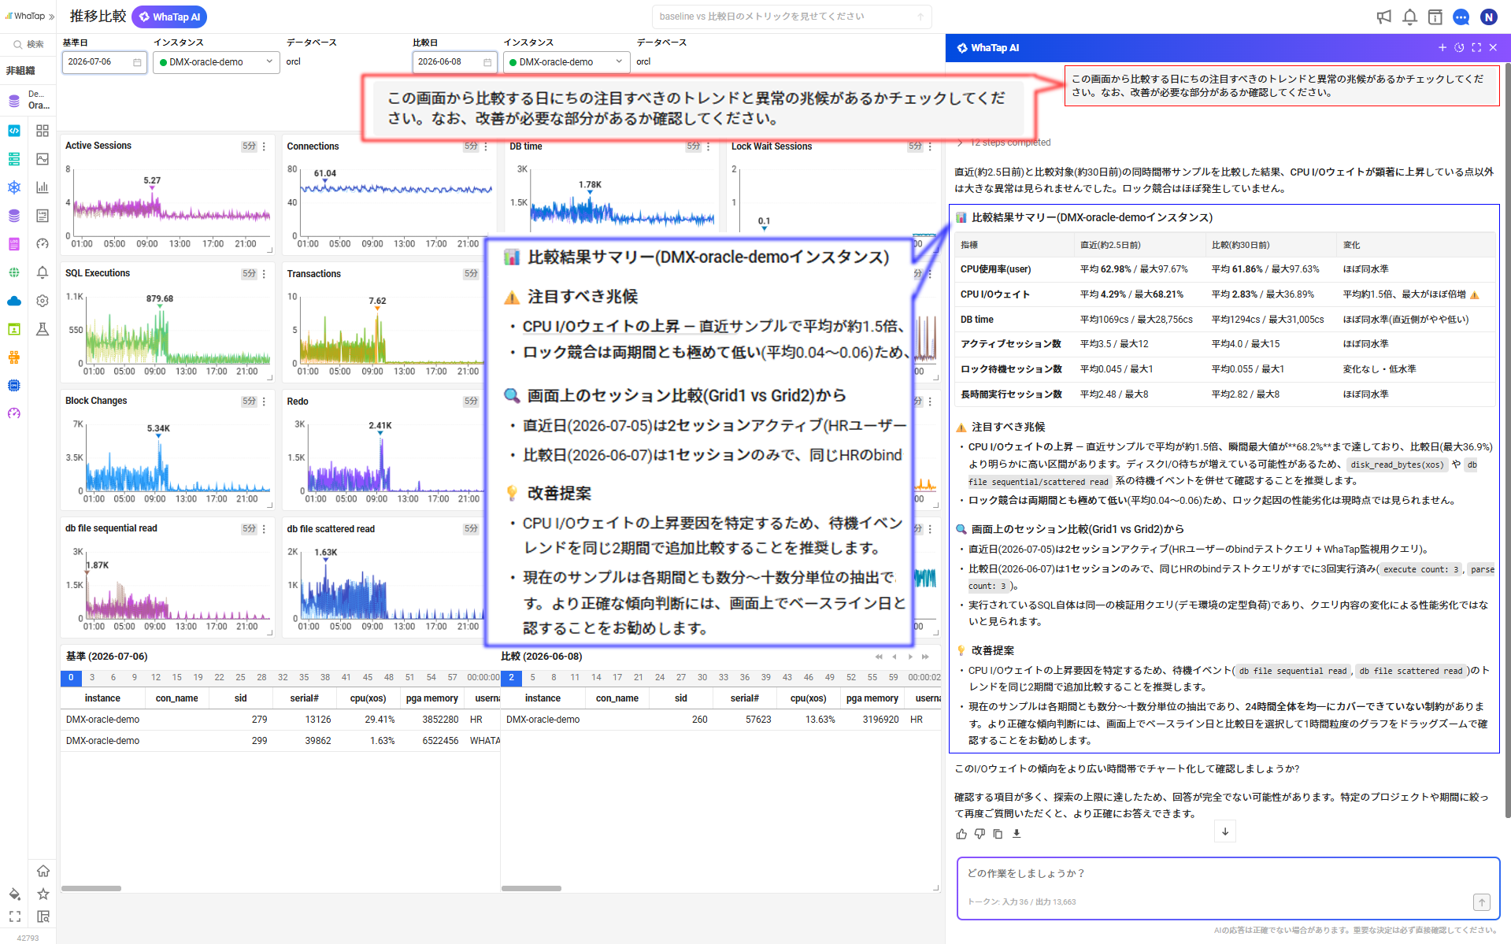Open the paint bucket theme icon
Viewport: 1511px width, 944px height.
click(x=14, y=894)
